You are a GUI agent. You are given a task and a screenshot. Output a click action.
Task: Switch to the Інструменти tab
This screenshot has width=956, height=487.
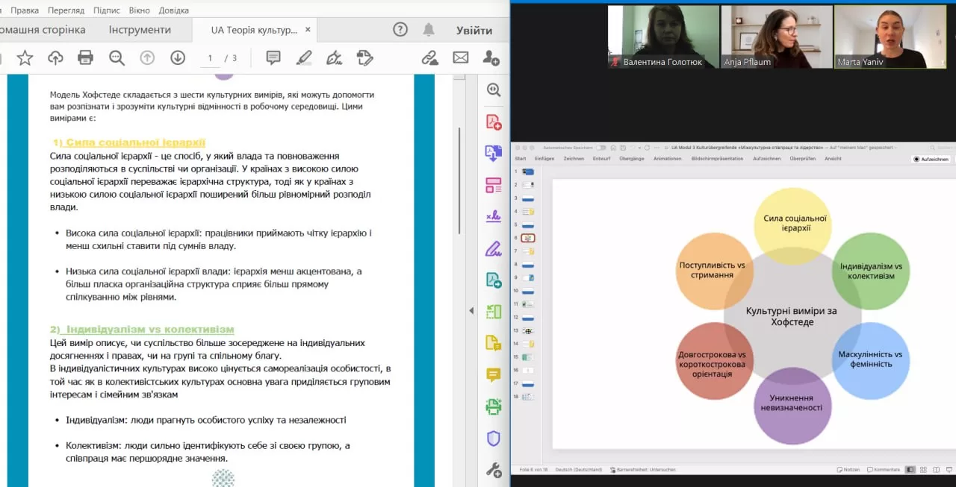pos(140,30)
